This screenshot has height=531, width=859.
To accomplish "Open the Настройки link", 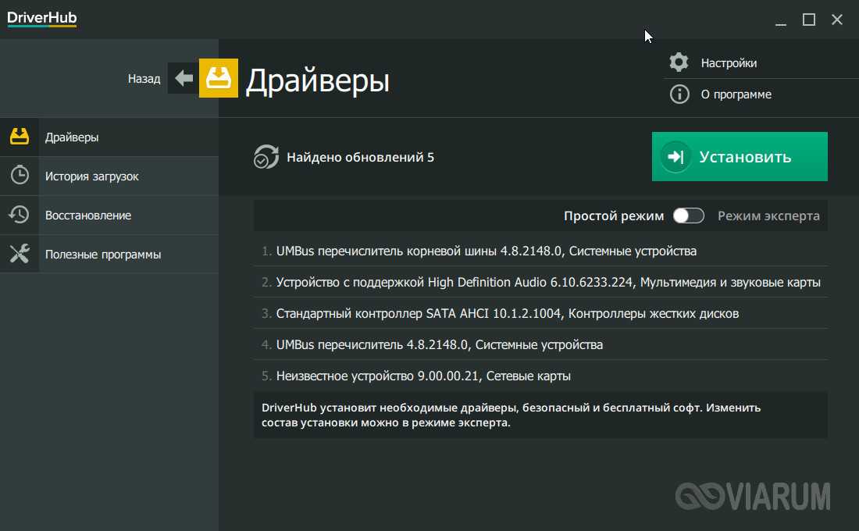I will [x=729, y=62].
